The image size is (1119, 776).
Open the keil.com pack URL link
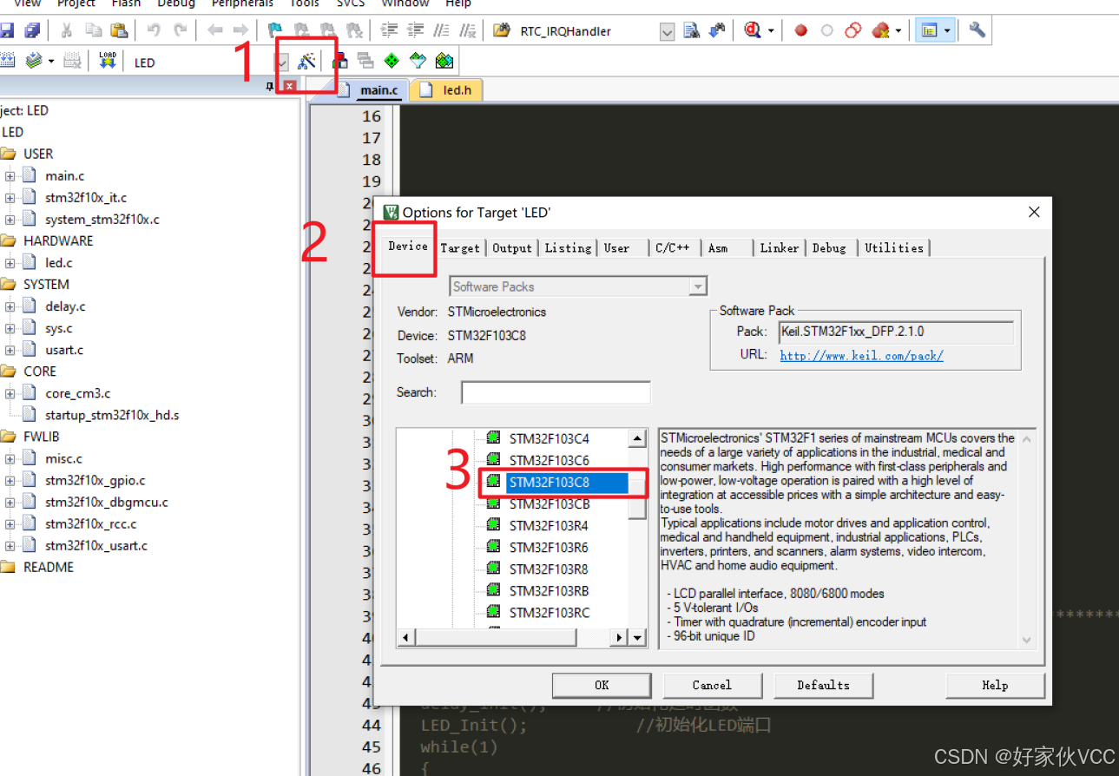click(861, 355)
